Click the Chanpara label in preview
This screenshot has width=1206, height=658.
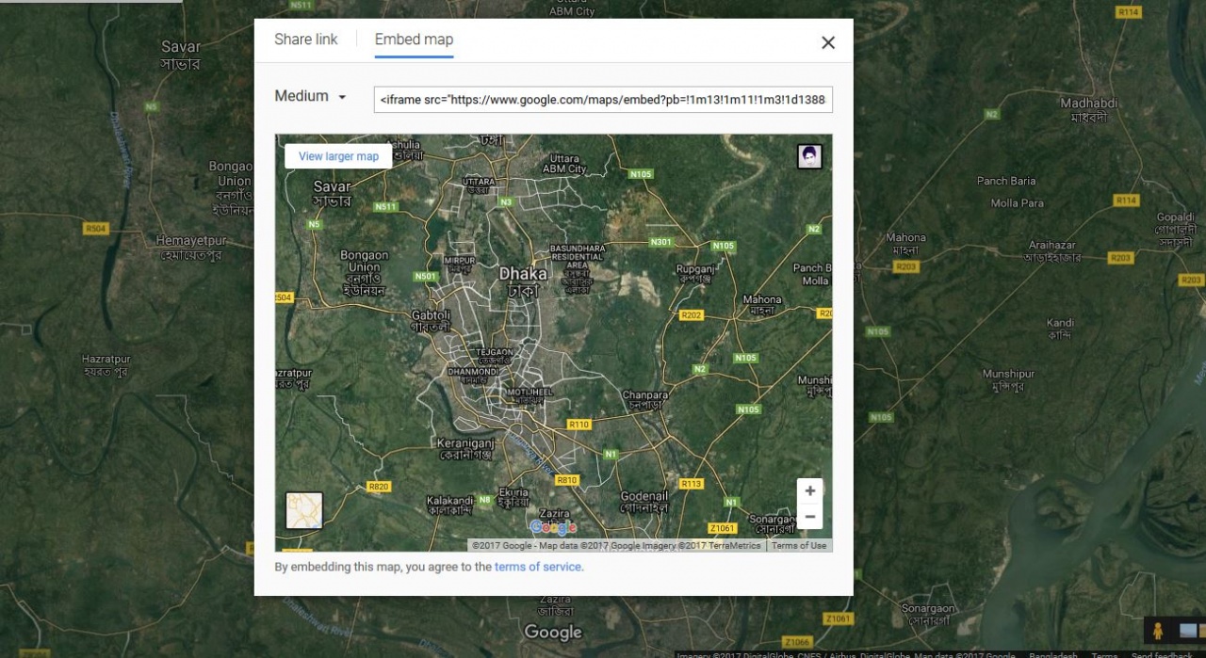644,400
